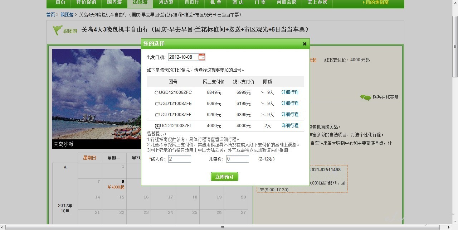
Task: View 详细行程 for group UGD121008ZFF
Action: (290, 115)
